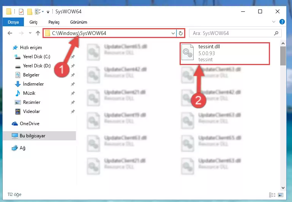Unpin İndirmeler via pin icon
Screen dimensions: 292x202
(x=73, y=84)
